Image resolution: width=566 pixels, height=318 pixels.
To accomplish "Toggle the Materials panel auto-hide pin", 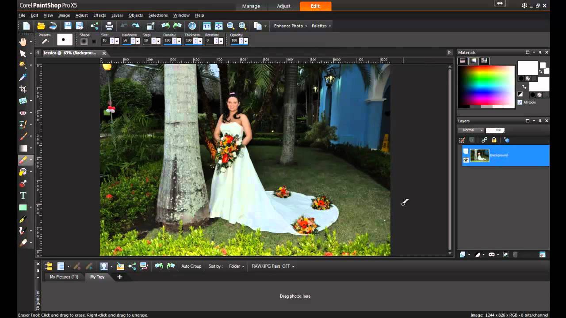I will click(540, 52).
